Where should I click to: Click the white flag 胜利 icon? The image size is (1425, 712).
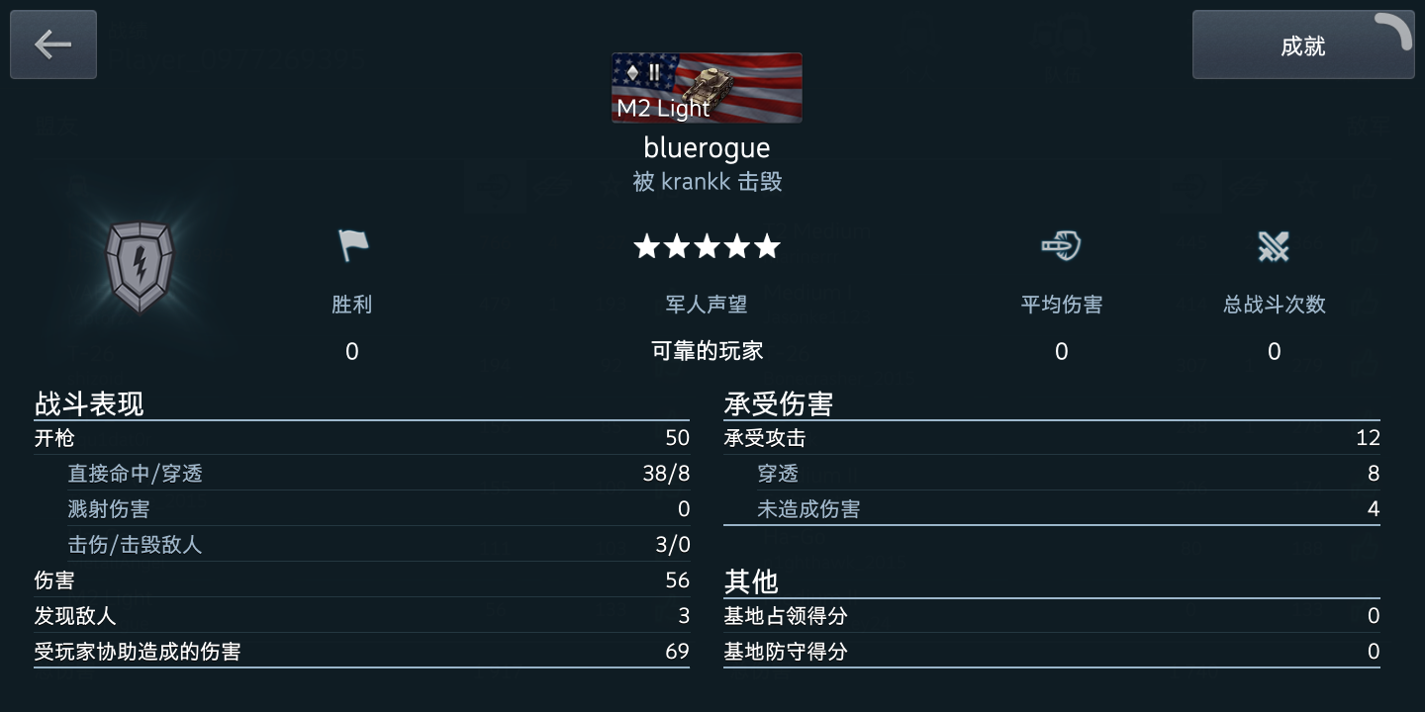pyautogui.click(x=352, y=245)
